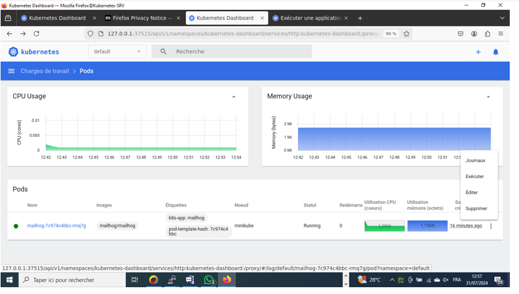Bookmark page with star icon
Screen dimensions: 519x294
pos(406,34)
